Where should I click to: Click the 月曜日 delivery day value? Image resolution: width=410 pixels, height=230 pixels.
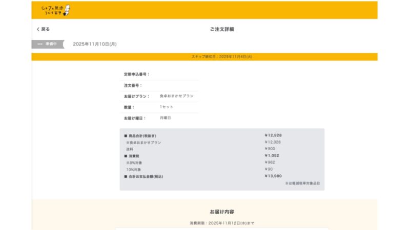165,118
